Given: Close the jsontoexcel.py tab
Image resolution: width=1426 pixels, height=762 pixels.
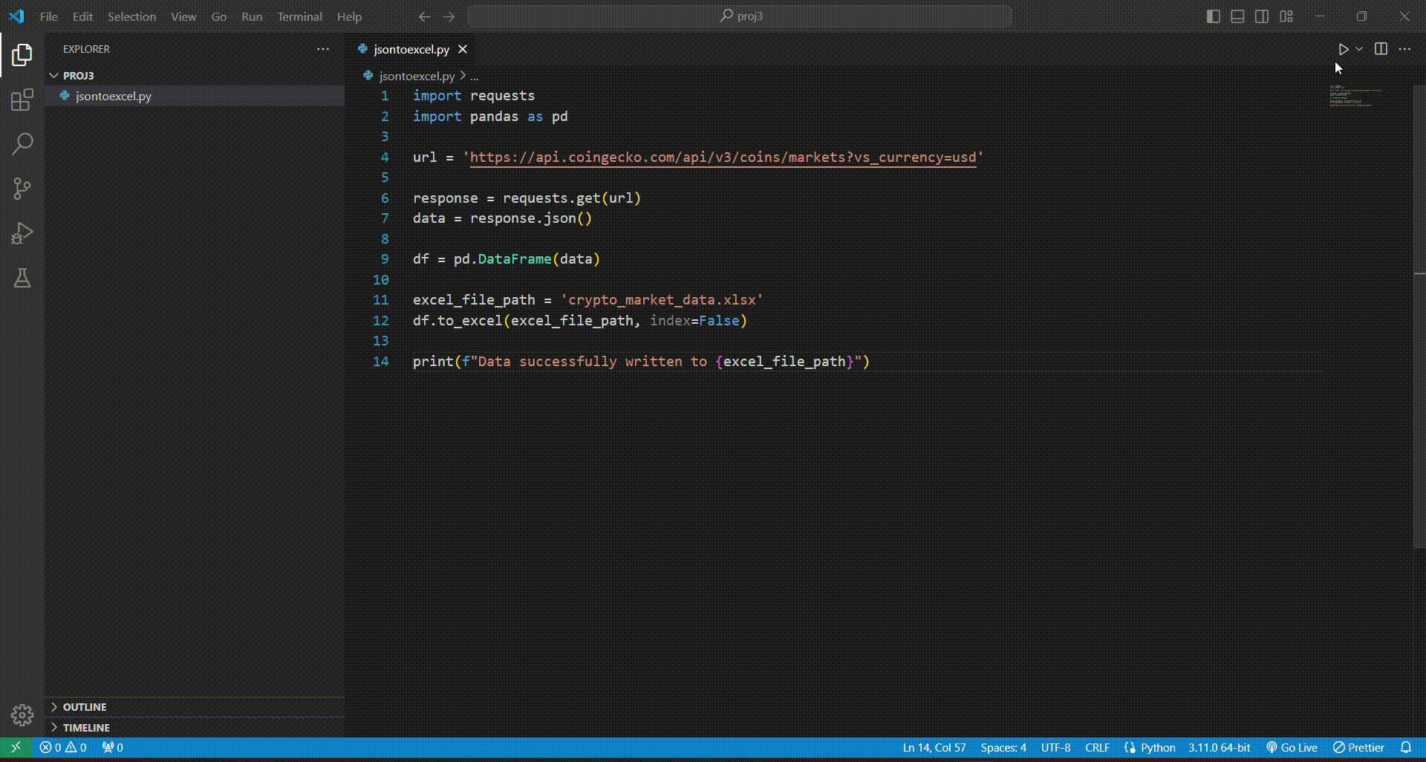Looking at the screenshot, I should click(x=463, y=49).
